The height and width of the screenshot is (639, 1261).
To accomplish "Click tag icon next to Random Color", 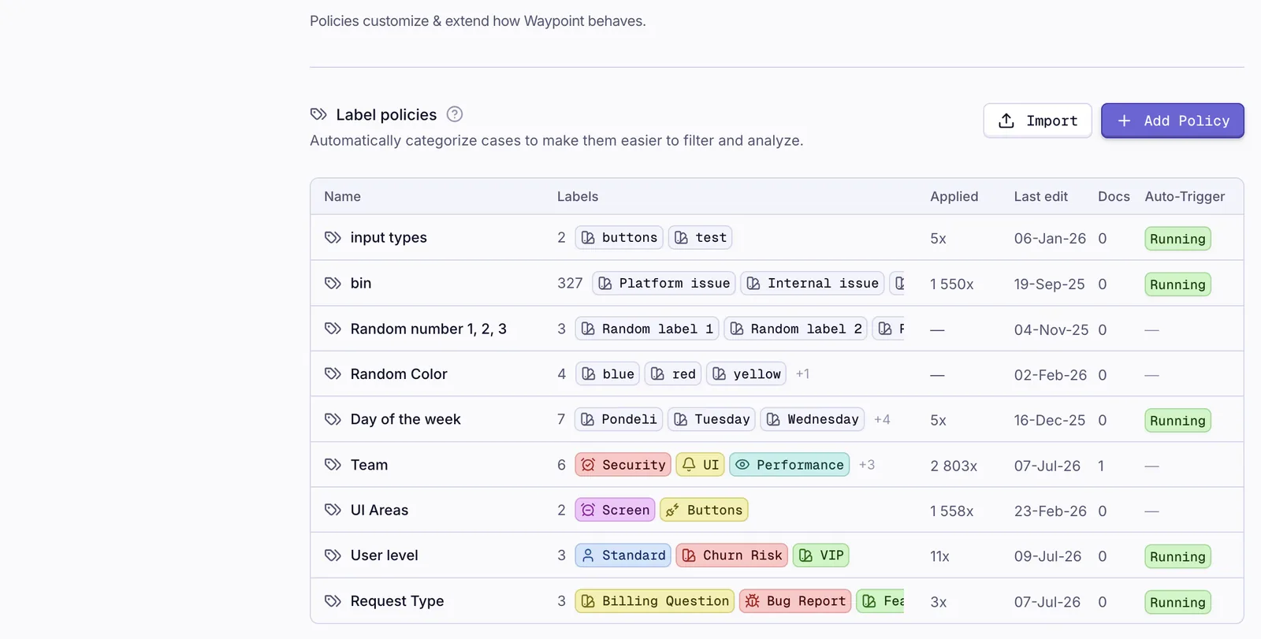I will click(333, 373).
